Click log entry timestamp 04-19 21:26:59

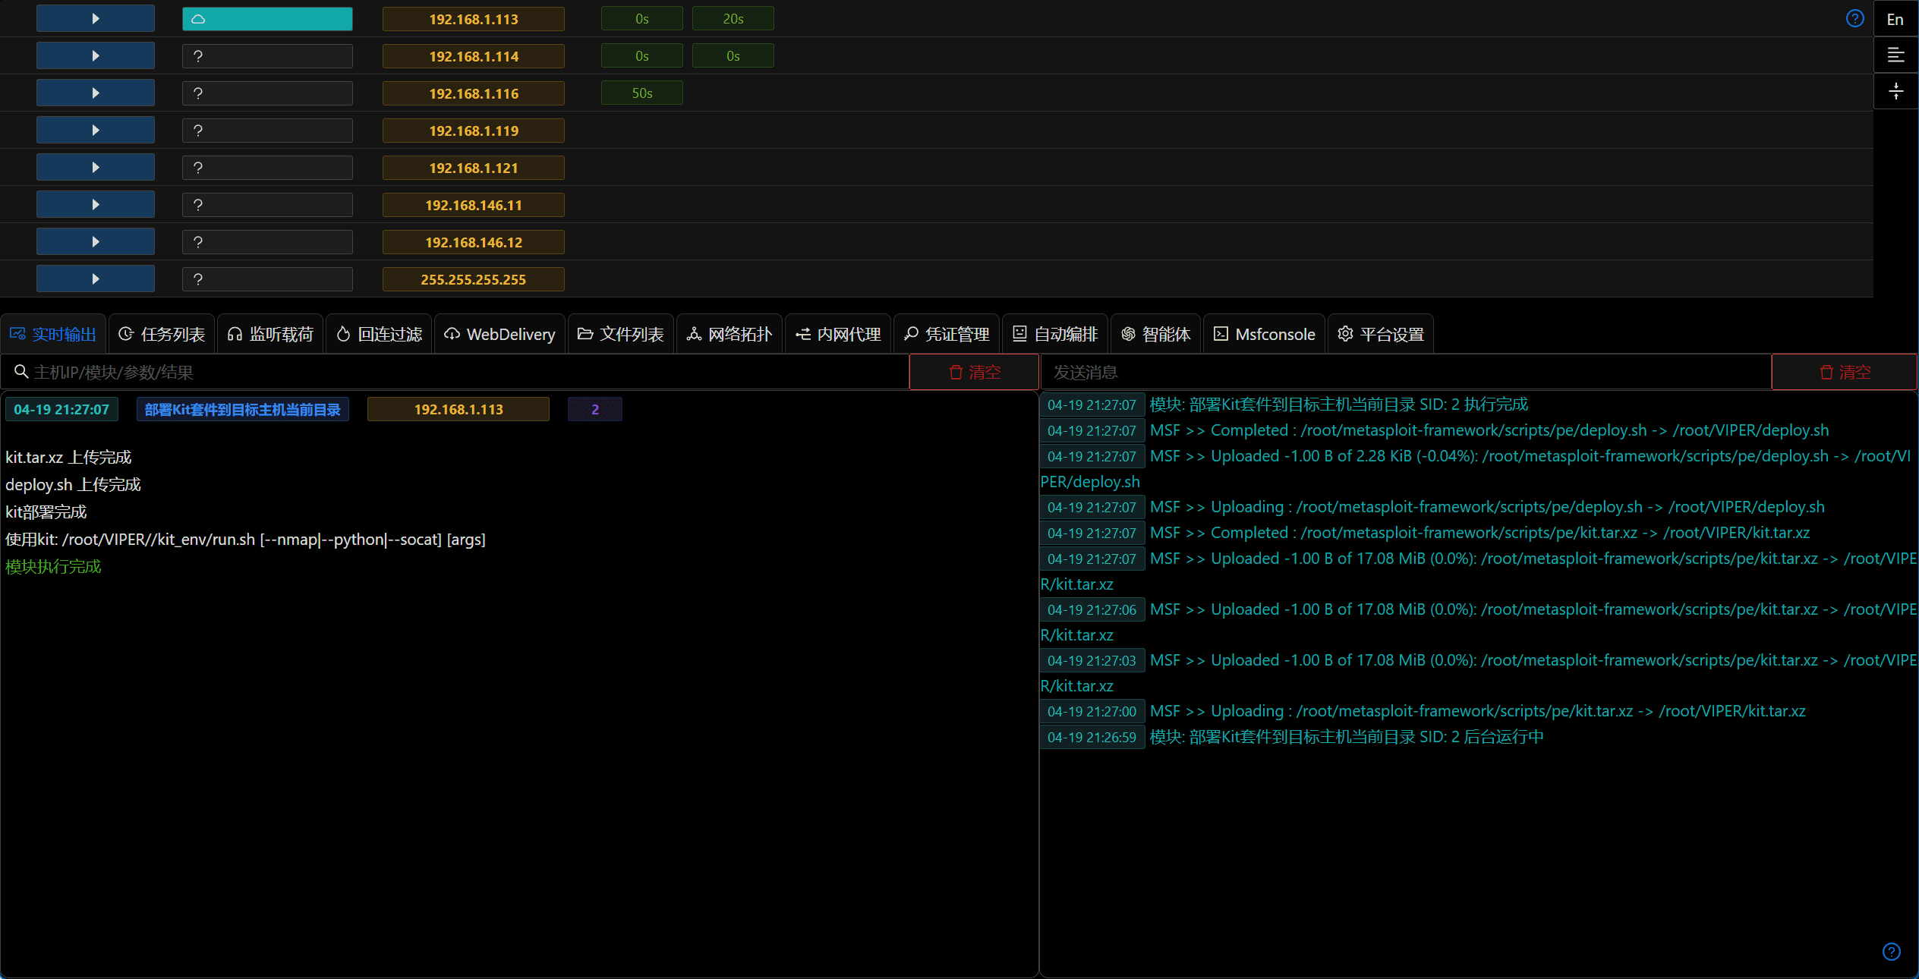click(1092, 737)
